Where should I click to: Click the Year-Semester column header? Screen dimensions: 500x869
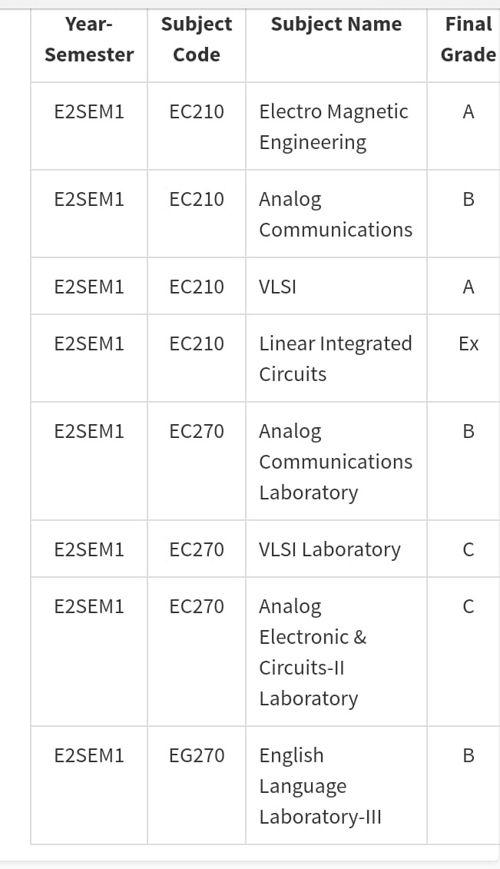coord(89,39)
